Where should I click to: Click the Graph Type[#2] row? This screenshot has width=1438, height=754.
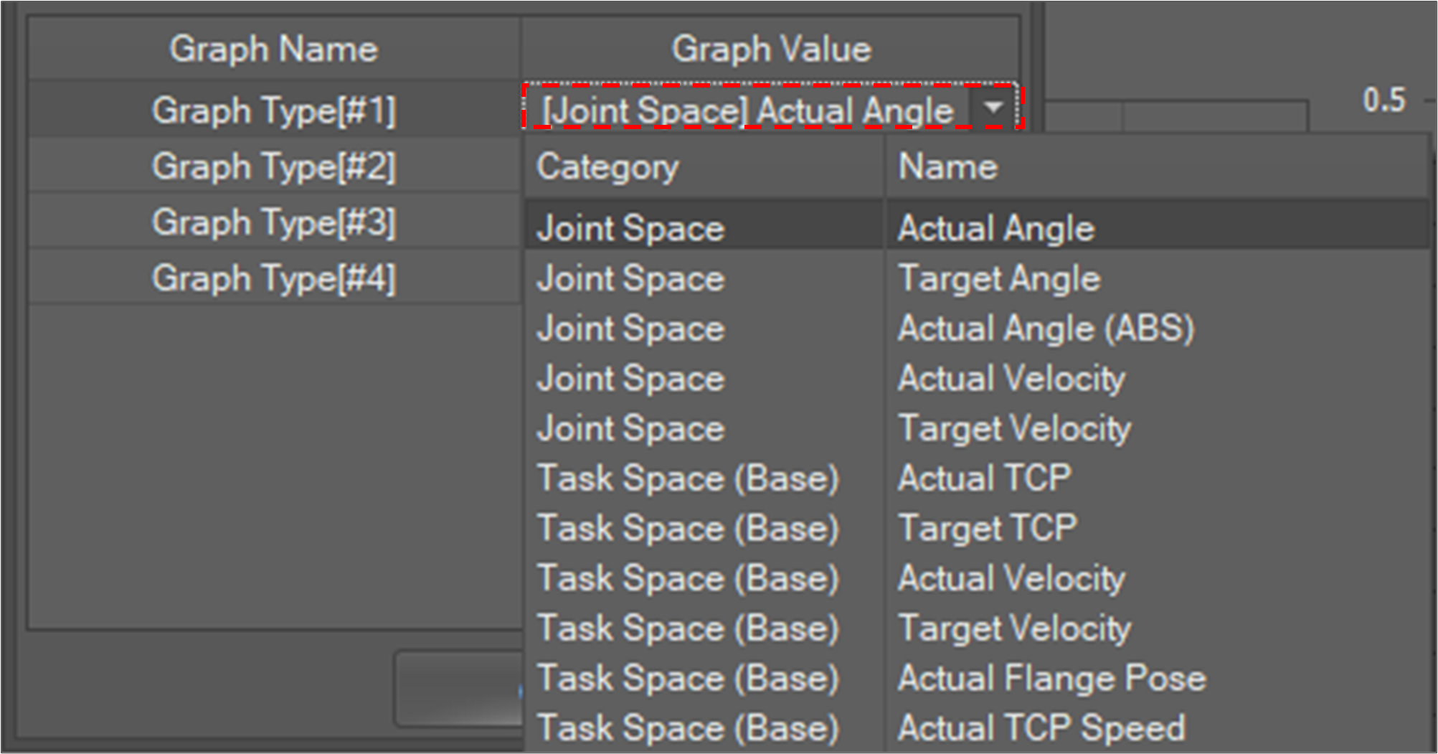pos(273,166)
